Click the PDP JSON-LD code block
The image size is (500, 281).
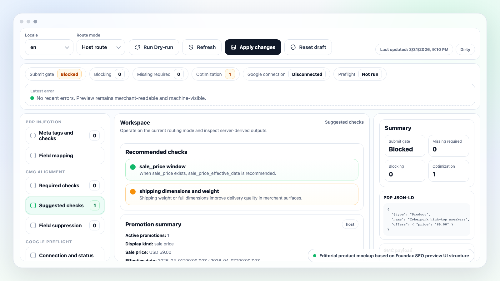[427, 219]
